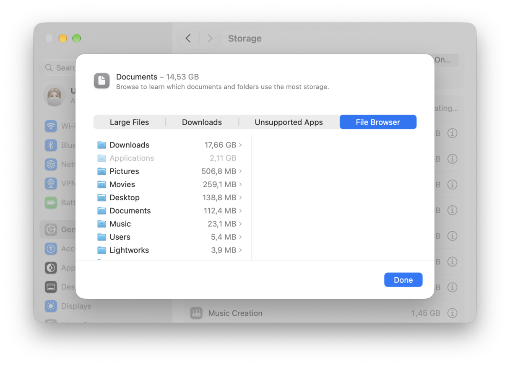Open Wi-Fi settings icon in sidebar
Screen dimensions: 510x367
51,126
